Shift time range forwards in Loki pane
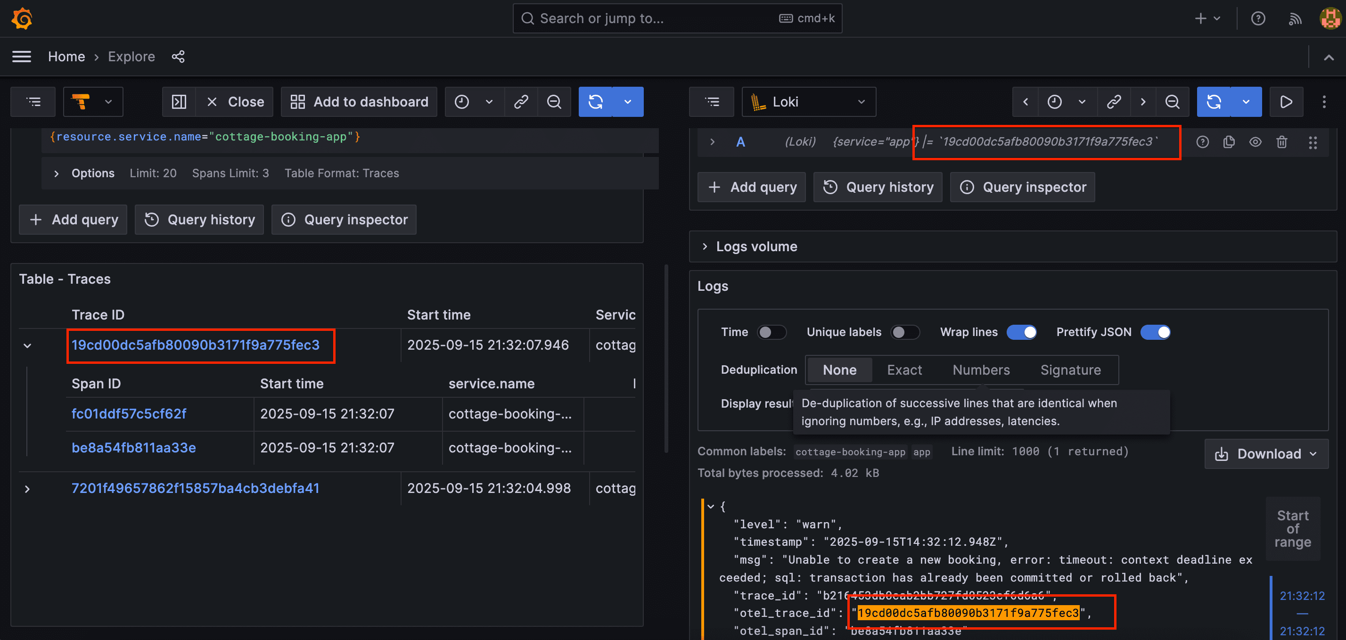 [x=1143, y=102]
